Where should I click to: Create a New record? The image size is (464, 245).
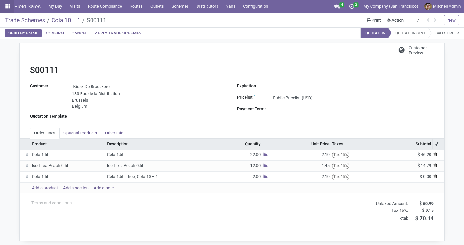[451, 20]
